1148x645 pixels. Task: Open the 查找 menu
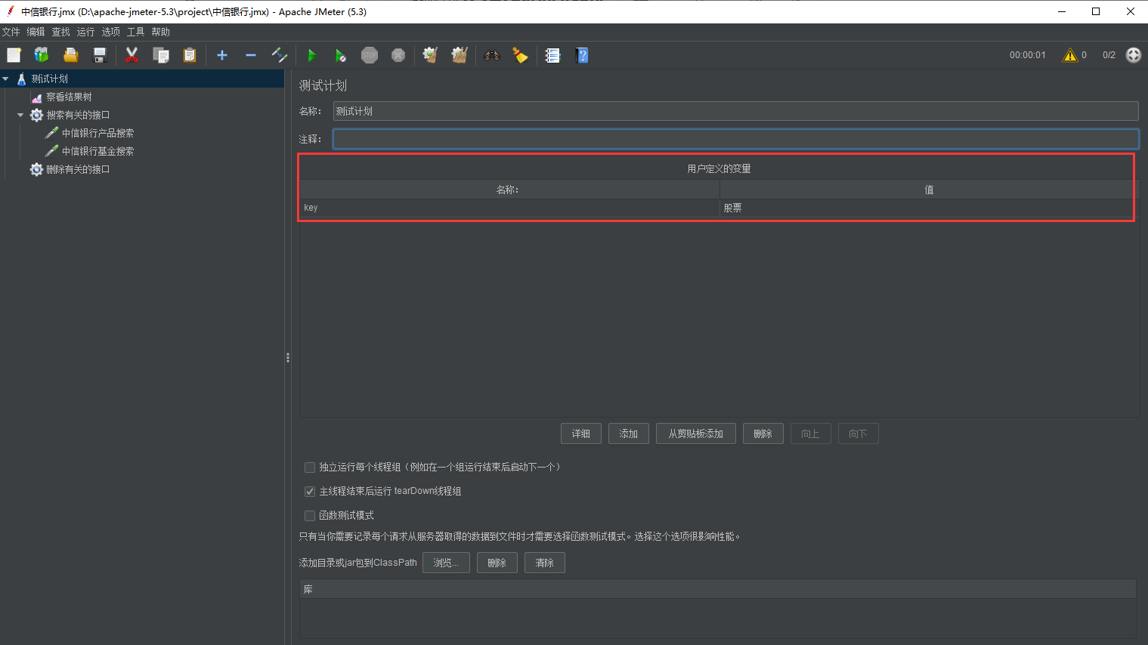point(60,32)
